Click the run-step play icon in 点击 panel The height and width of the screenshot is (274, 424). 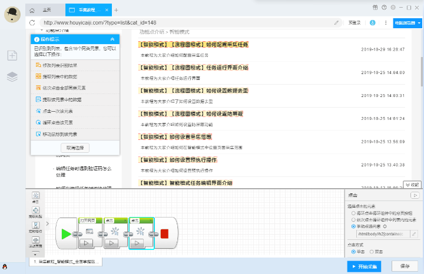click(415, 195)
